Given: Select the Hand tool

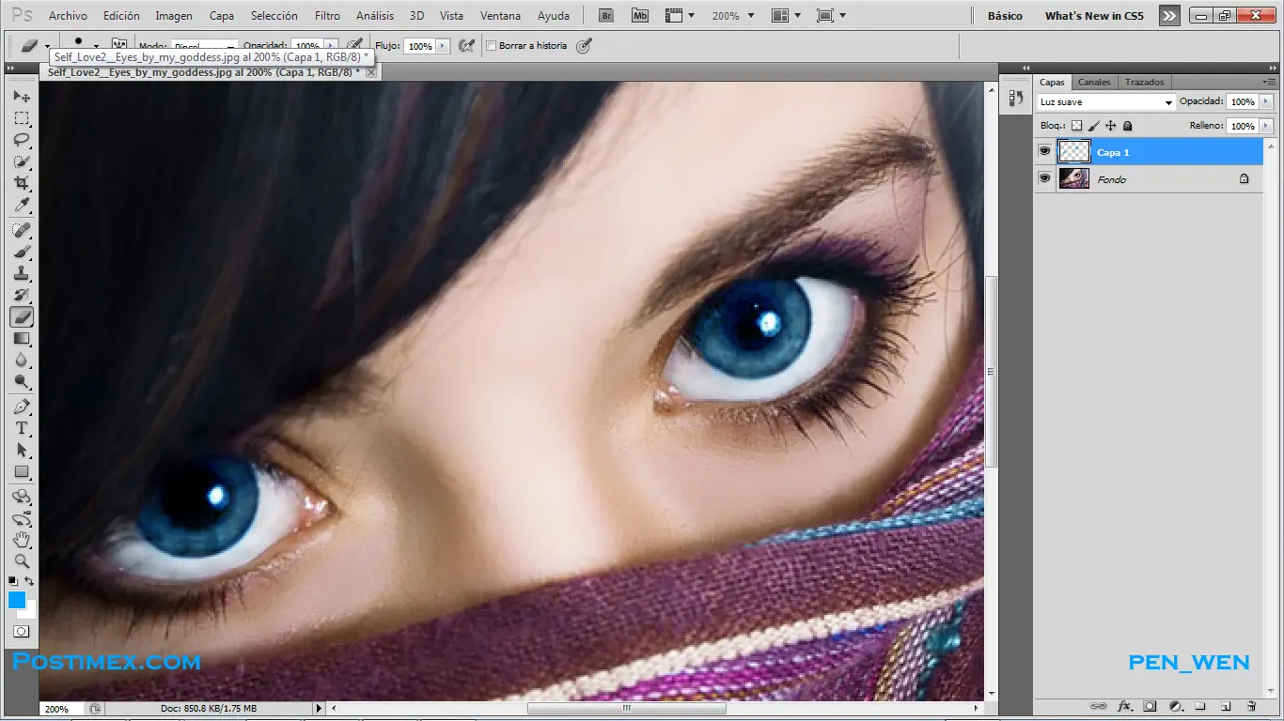Looking at the screenshot, I should (x=22, y=541).
